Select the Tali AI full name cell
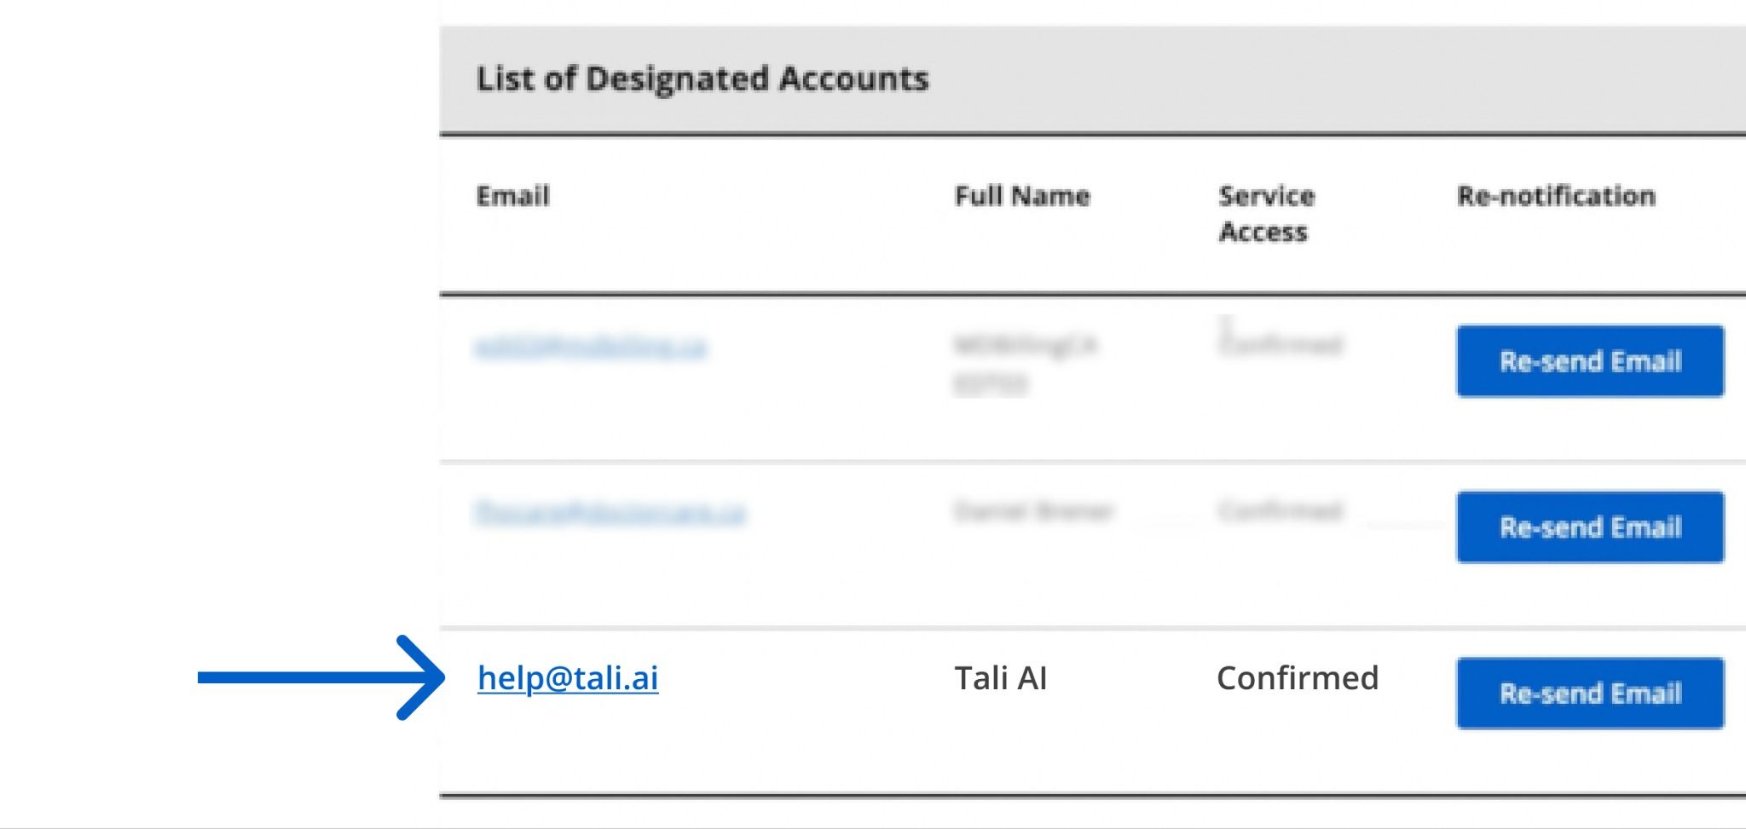The height and width of the screenshot is (829, 1746). tap(1000, 678)
